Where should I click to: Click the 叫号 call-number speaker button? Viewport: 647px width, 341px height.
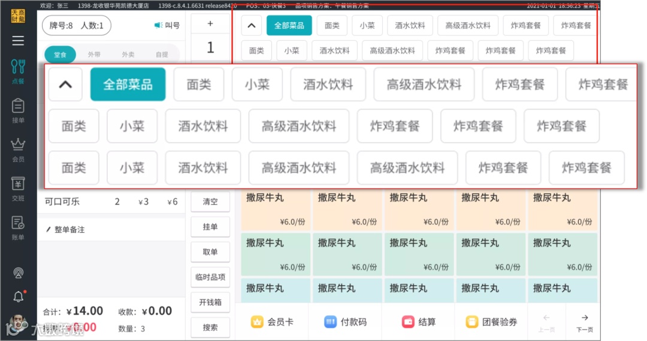click(x=167, y=26)
